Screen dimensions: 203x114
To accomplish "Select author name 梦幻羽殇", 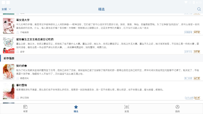I will point(24,98).
